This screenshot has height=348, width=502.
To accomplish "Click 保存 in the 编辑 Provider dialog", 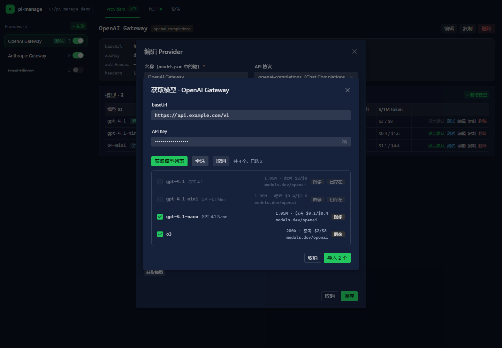I will click(349, 296).
